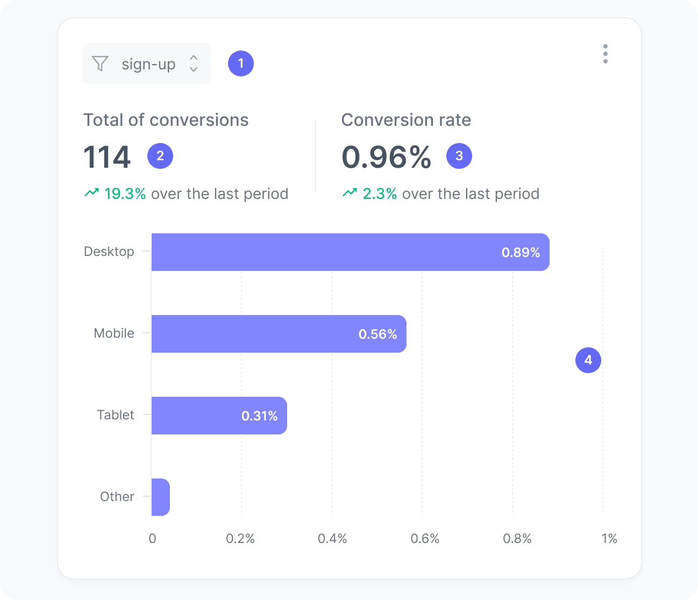
Task: Select the numbered badge 1 next to sign-up filter
Action: click(240, 63)
